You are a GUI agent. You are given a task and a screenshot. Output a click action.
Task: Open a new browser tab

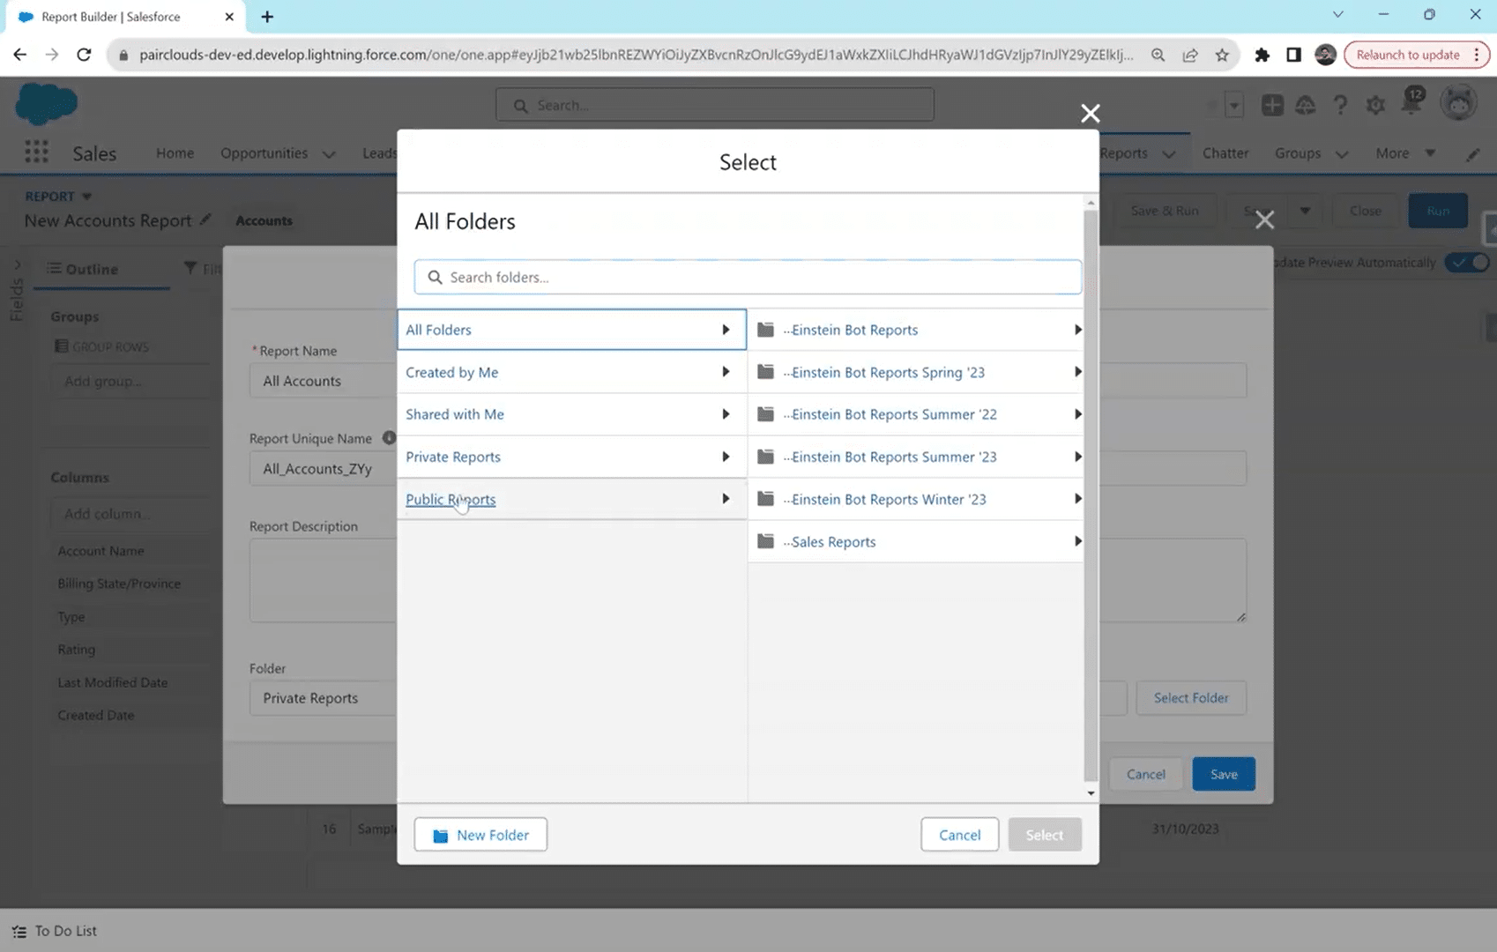click(x=267, y=17)
